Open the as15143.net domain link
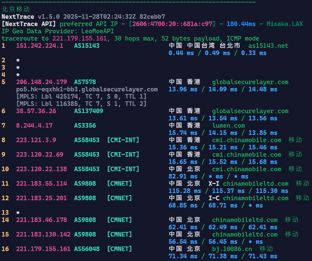Viewport: 312px width, 261px height. pyautogui.click(x=268, y=46)
